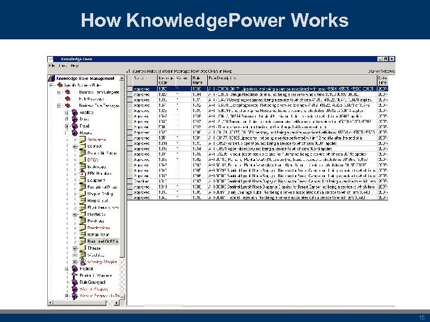Click the Hospital package icon
This screenshot has width=430, height=322.
[74, 133]
